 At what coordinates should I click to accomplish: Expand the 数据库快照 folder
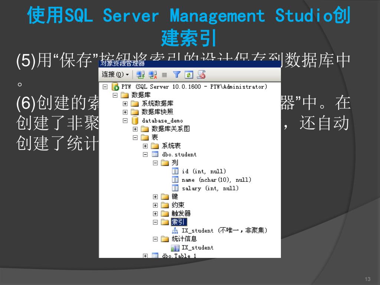point(125,112)
